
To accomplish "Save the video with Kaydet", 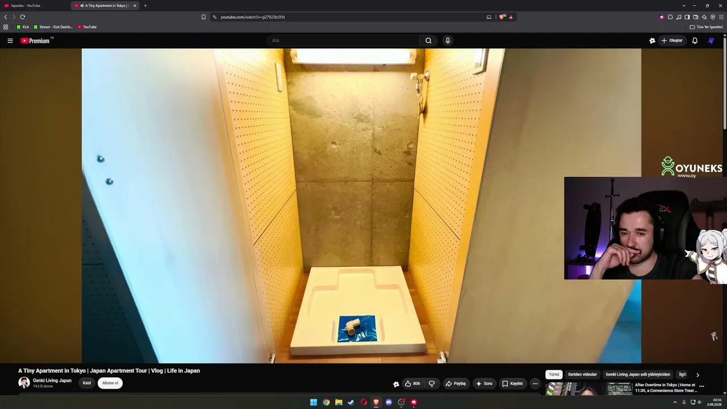I will (512, 383).
